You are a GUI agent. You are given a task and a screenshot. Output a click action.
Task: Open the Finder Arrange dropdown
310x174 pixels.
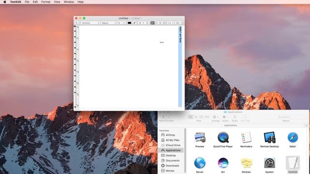[216, 117]
